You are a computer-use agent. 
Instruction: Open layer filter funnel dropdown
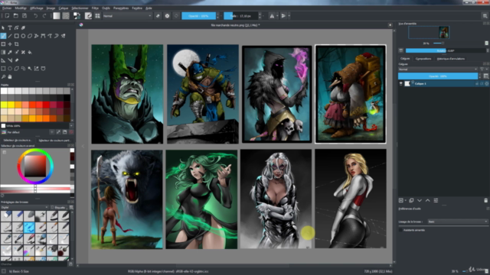(483, 70)
